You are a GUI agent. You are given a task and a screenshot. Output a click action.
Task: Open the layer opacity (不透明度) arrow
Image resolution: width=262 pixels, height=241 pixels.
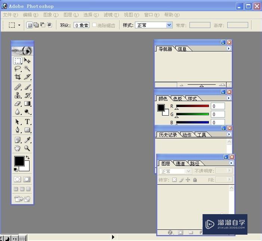pyautogui.click(x=229, y=170)
